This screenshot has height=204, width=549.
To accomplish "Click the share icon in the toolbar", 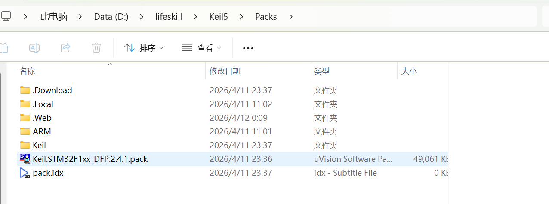I will click(x=65, y=48).
